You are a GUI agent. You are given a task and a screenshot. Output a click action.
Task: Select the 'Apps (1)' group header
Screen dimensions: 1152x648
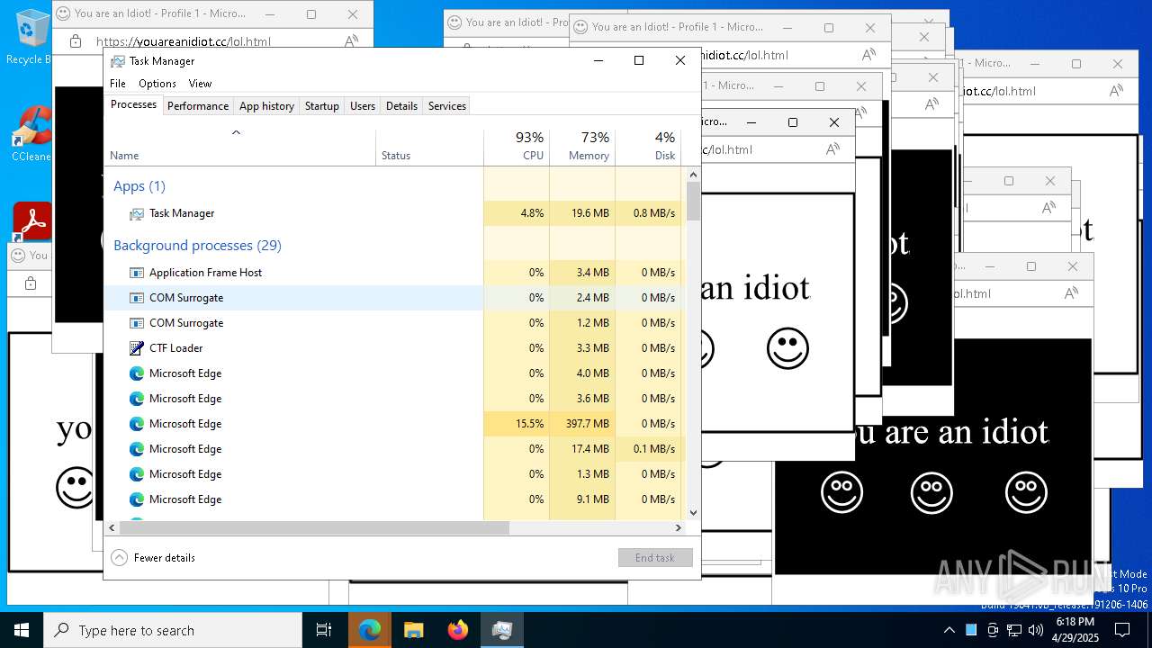tap(139, 186)
